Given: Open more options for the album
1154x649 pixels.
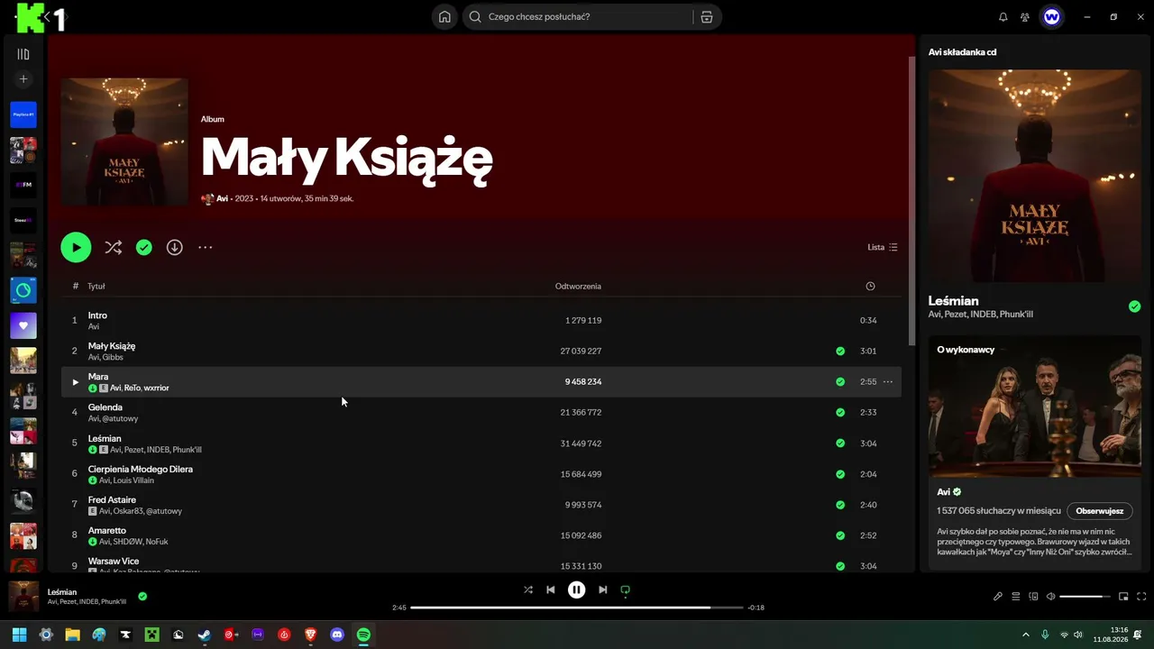Looking at the screenshot, I should point(206,247).
